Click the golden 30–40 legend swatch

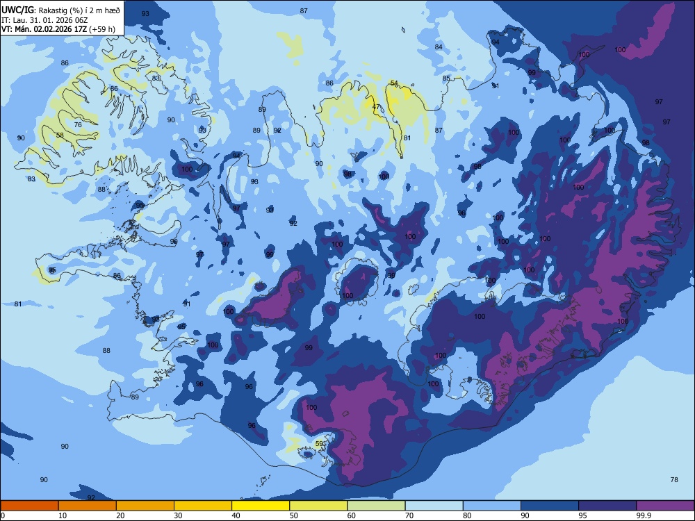[203, 506]
